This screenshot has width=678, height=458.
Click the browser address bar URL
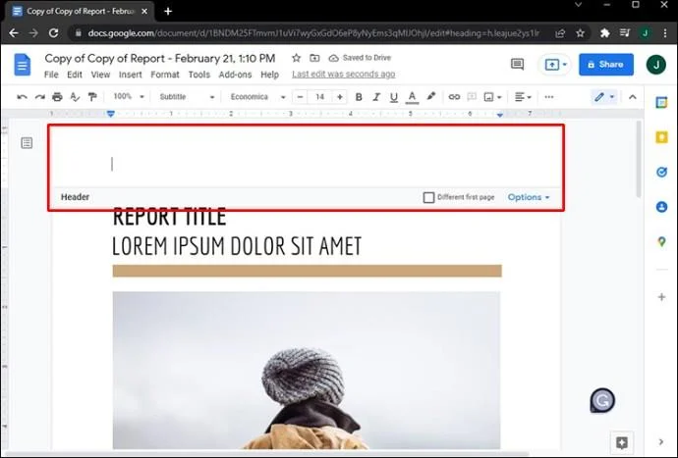[x=313, y=33]
